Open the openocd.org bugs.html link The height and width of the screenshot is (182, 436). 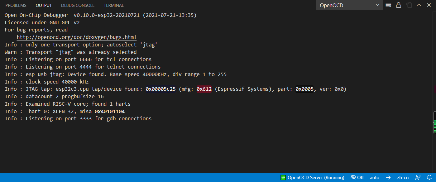click(77, 37)
